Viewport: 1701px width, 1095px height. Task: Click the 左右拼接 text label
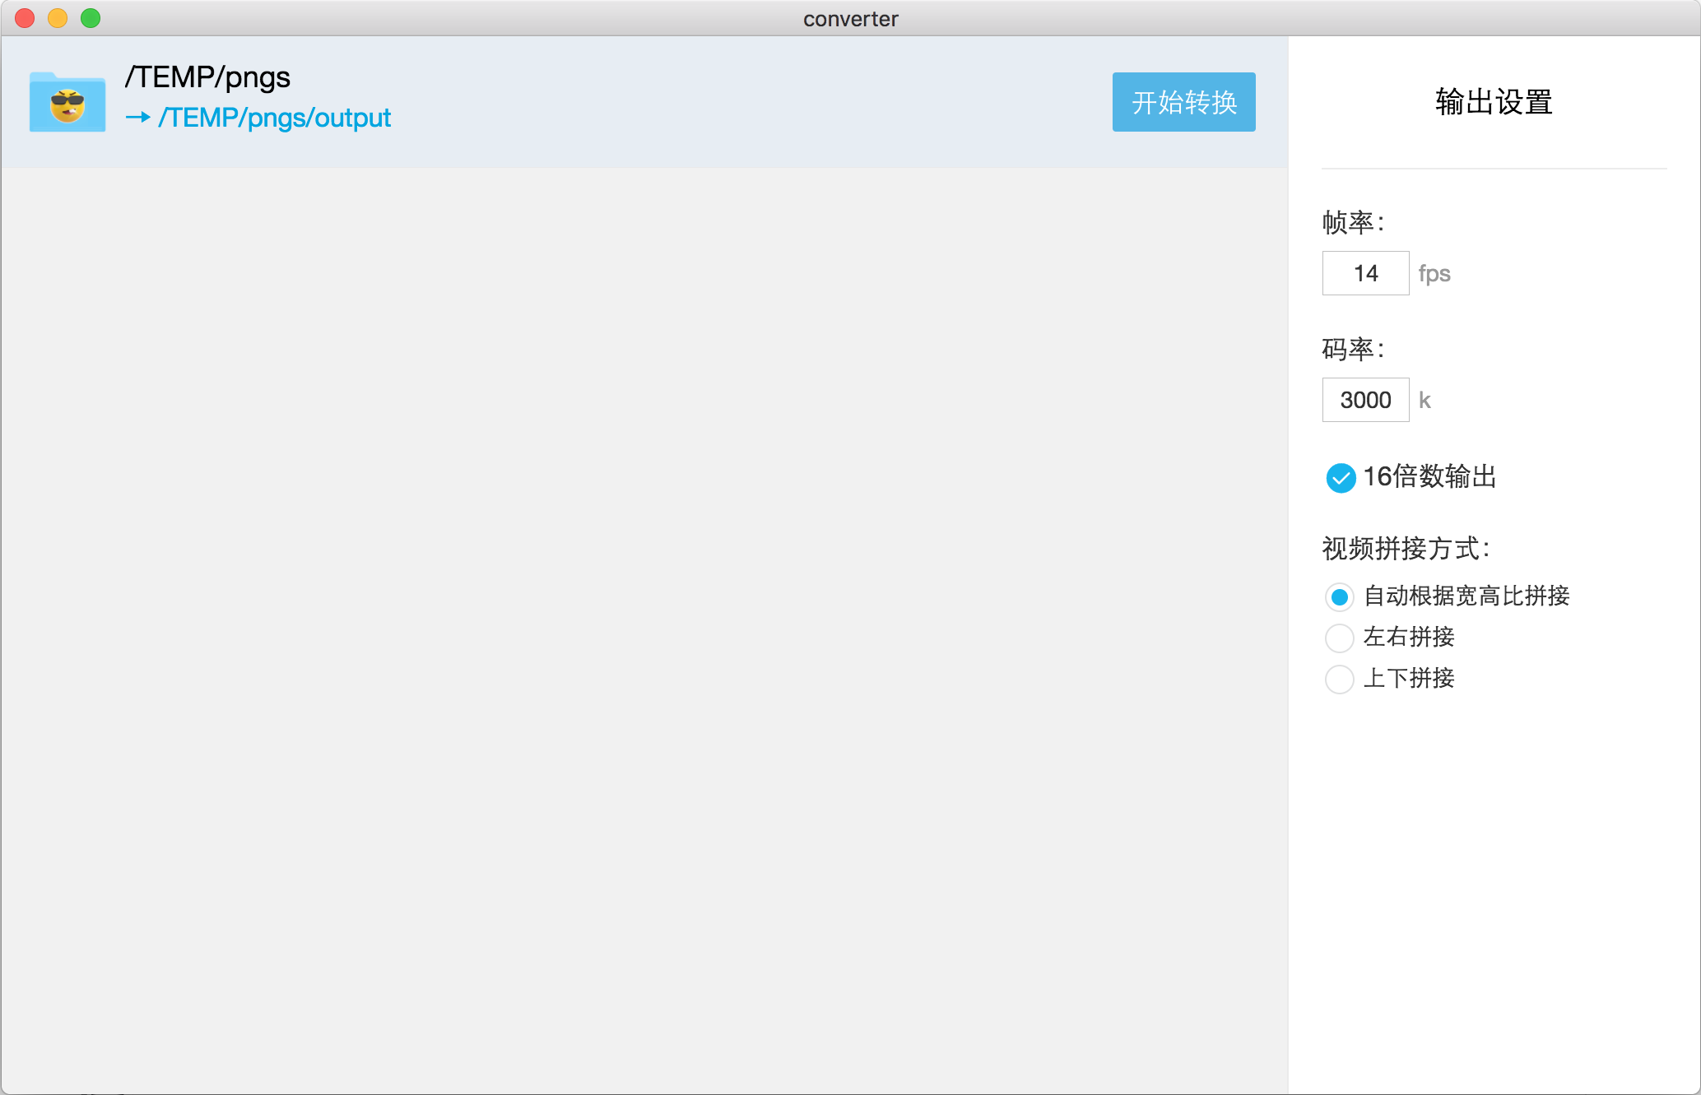pyautogui.click(x=1409, y=637)
